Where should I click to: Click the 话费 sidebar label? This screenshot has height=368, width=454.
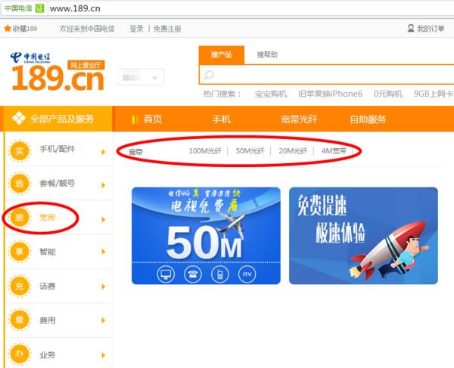tap(47, 286)
